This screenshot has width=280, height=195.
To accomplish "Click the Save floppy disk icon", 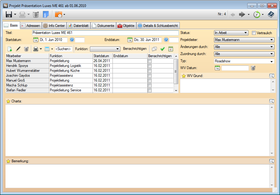I will pyautogui.click(x=9, y=14).
